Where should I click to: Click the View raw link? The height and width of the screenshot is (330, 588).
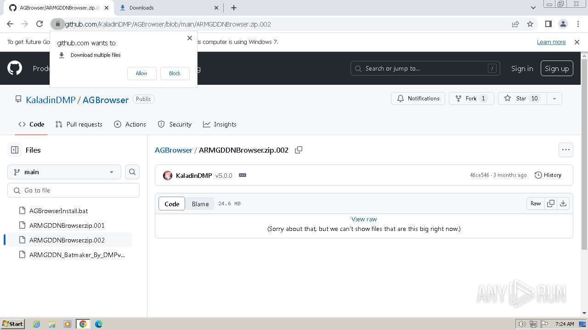pyautogui.click(x=364, y=219)
